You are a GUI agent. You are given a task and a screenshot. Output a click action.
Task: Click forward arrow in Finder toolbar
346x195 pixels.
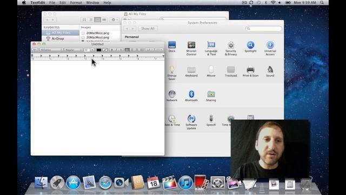(53, 19)
